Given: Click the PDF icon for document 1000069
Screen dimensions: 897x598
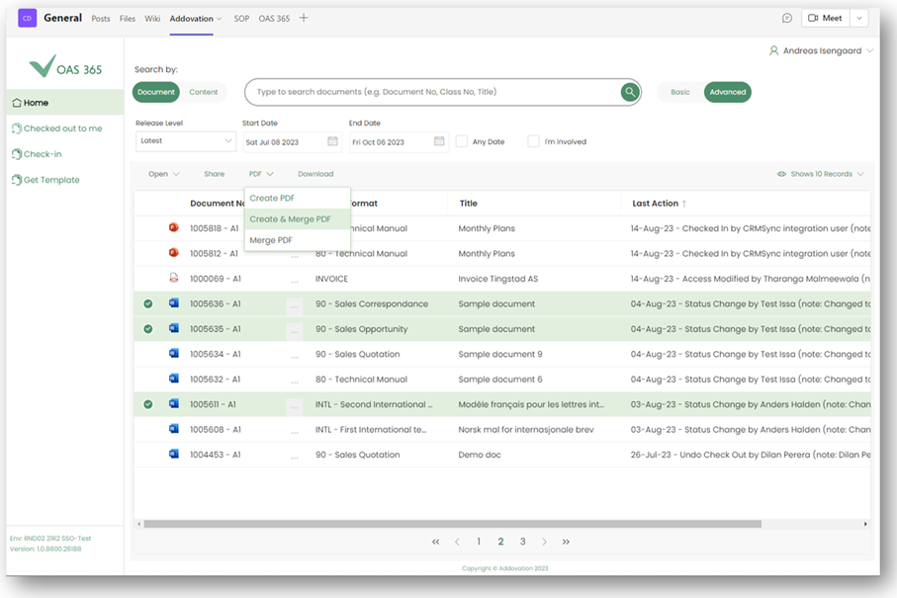Looking at the screenshot, I should coord(174,279).
